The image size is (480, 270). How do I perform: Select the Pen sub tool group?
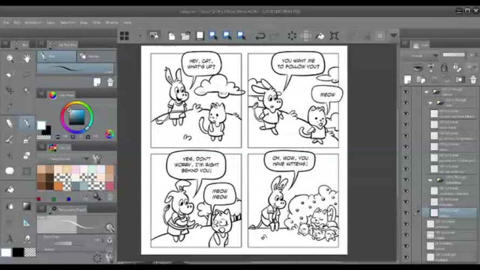click(57, 56)
